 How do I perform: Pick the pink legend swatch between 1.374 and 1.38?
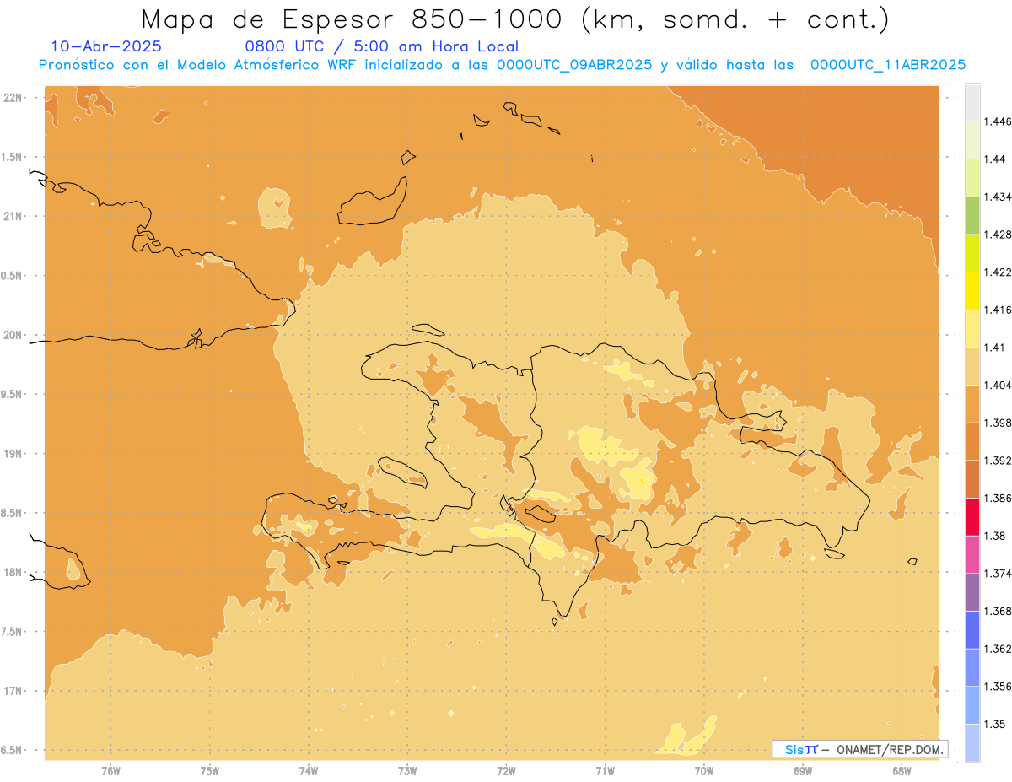click(972, 555)
